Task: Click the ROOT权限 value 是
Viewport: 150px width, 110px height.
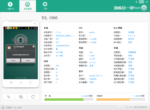Action: point(57,49)
